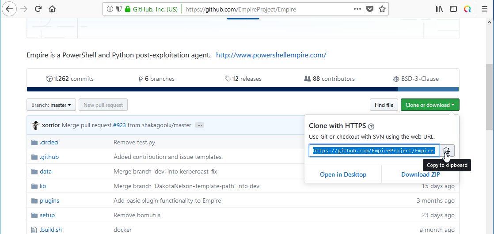View 88 contributors
Screen dimensions: 494x234
click(x=329, y=79)
